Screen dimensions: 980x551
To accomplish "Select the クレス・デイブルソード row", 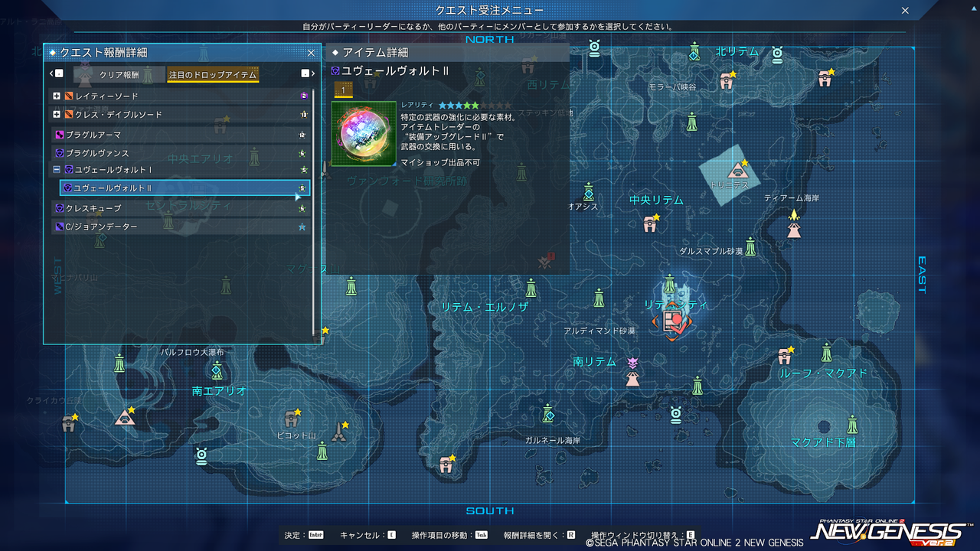I will click(181, 115).
